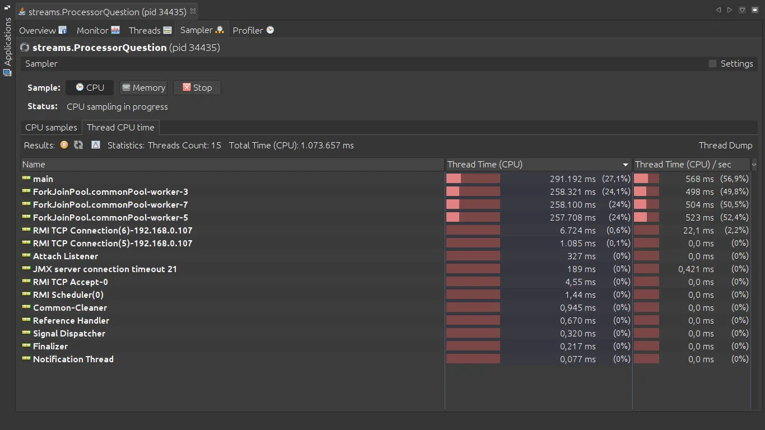765x430 pixels.
Task: Select the Sampler tab
Action: point(202,30)
